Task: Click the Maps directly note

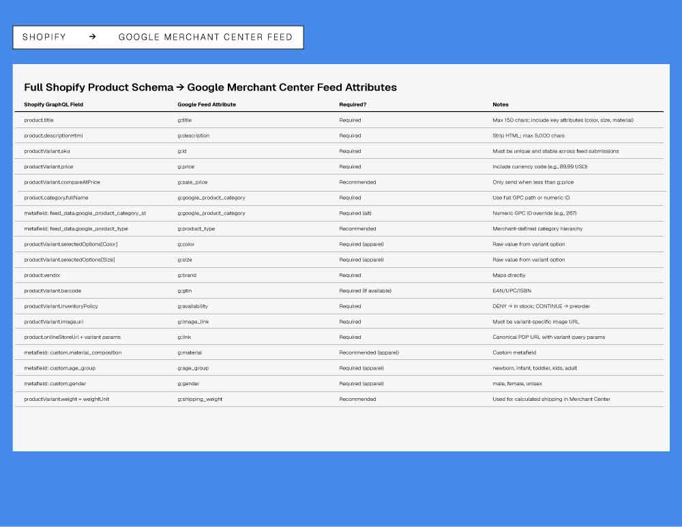Action: click(x=509, y=275)
